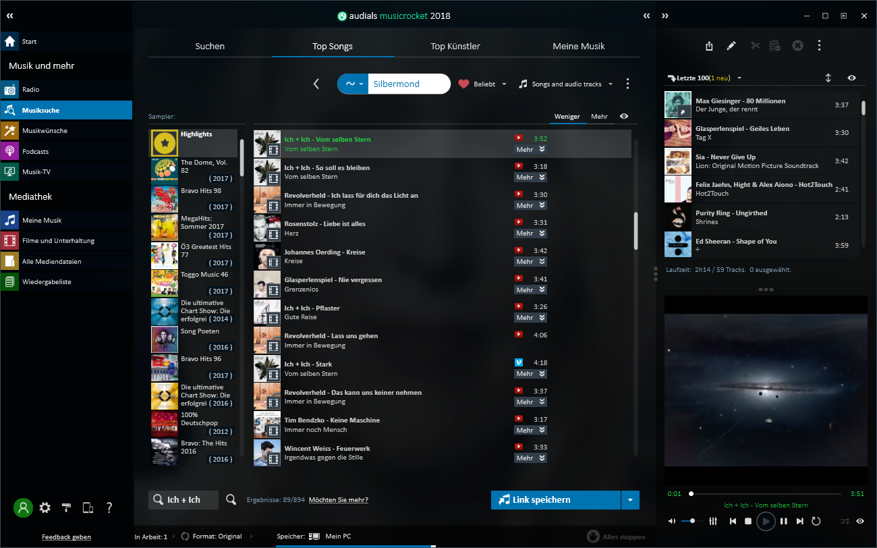The height and width of the screenshot is (548, 877).
Task: Click the track progress seek bar
Action: pyautogui.click(x=766, y=493)
